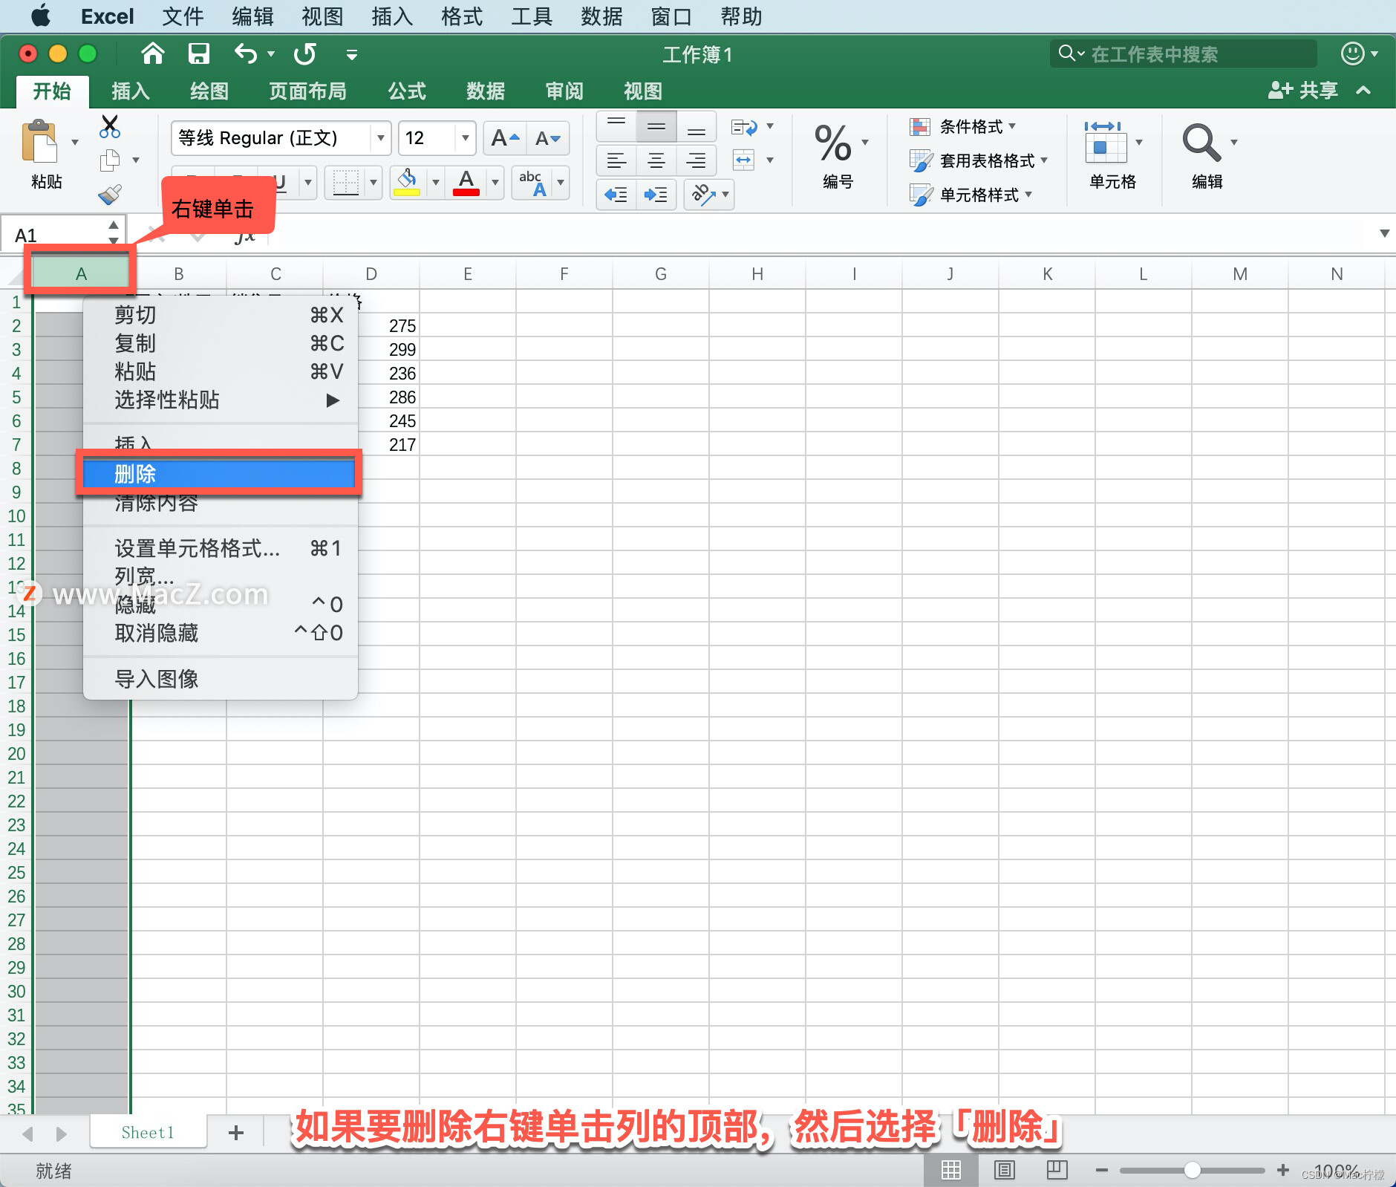Image resolution: width=1396 pixels, height=1187 pixels.
Task: Open the border style dropdown arrow
Action: click(x=374, y=183)
